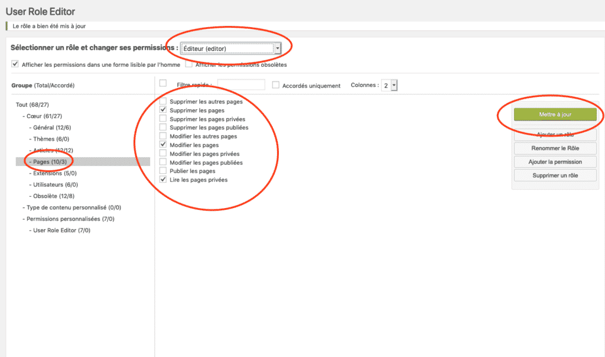Check Supprimer les pages publiées permission
Viewport: 605px width, 357px height.
click(x=163, y=127)
